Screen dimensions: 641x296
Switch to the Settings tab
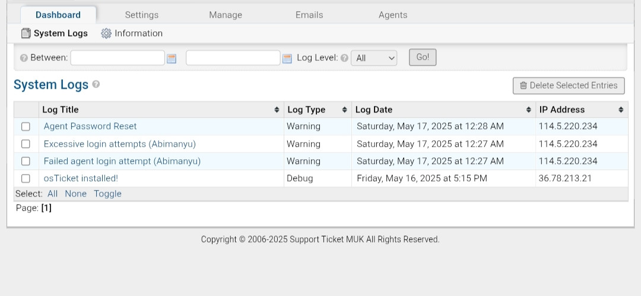click(x=142, y=15)
